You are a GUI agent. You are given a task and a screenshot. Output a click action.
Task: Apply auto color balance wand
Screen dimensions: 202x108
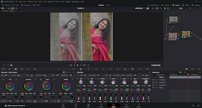pos(6,75)
